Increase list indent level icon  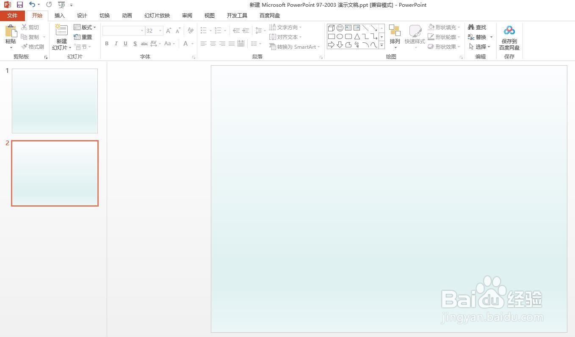(245, 30)
